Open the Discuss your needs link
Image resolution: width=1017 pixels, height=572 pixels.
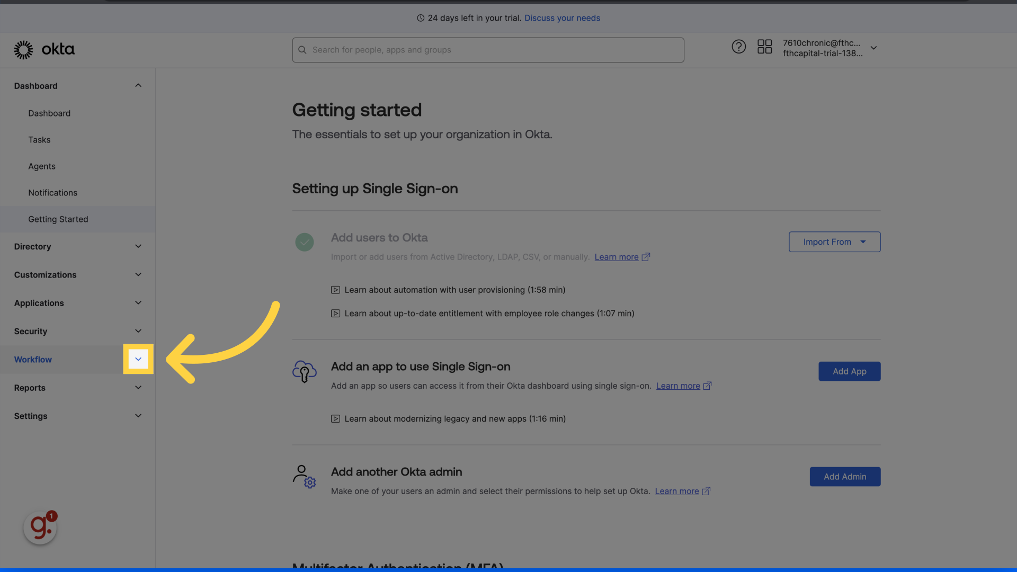(x=562, y=18)
